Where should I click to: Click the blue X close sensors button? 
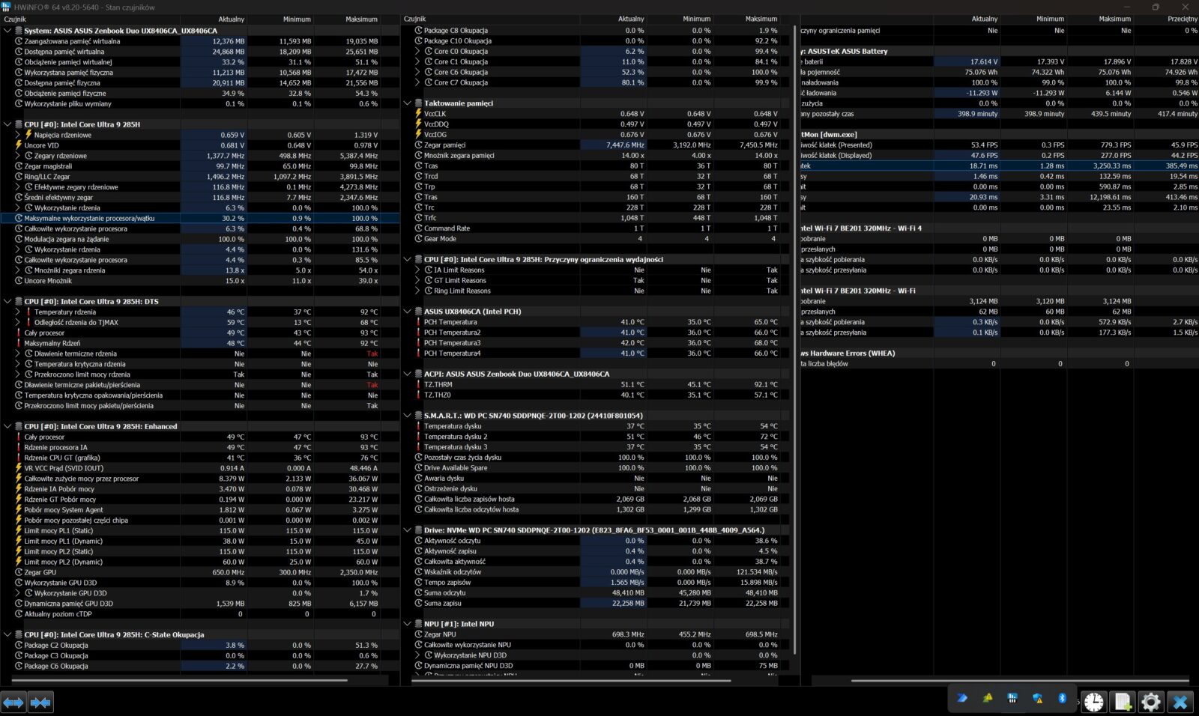click(x=1180, y=702)
